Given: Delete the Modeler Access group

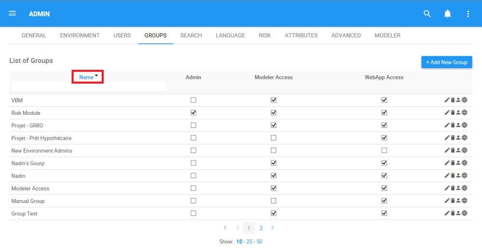Looking at the screenshot, I should coord(453,188).
